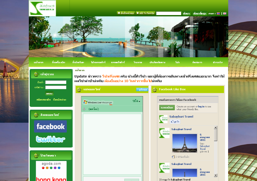257x181 pixels.
Task: Open the ประกันเดินทาง navigation menu item
Action: click(157, 62)
